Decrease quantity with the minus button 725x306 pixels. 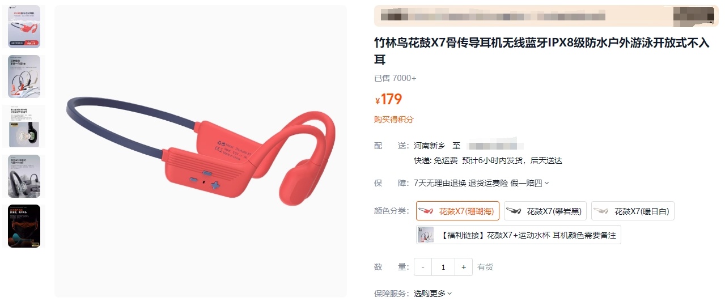click(x=423, y=267)
